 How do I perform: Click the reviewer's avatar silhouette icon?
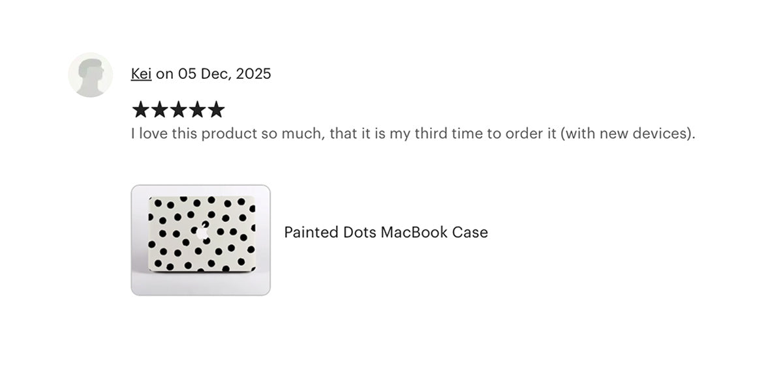click(91, 75)
